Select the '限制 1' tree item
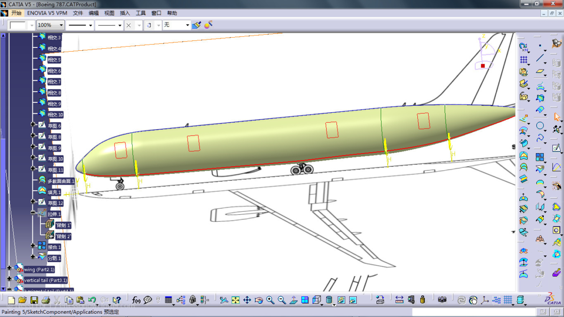 63,225
